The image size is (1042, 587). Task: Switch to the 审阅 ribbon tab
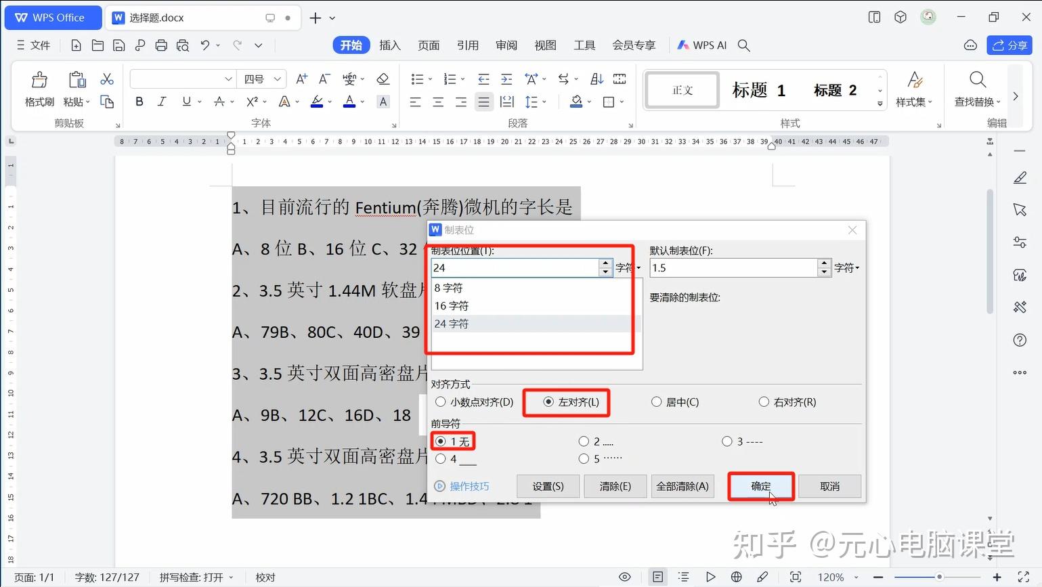tap(506, 45)
